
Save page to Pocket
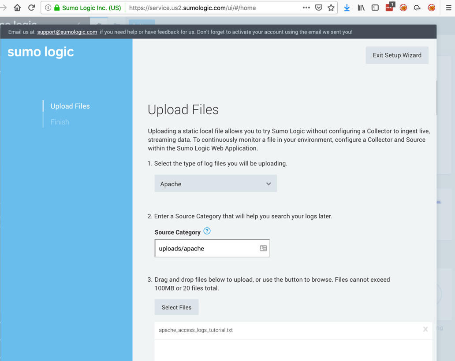pos(319,7)
